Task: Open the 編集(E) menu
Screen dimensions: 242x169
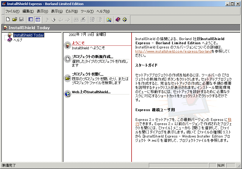Action: [x=28, y=11]
